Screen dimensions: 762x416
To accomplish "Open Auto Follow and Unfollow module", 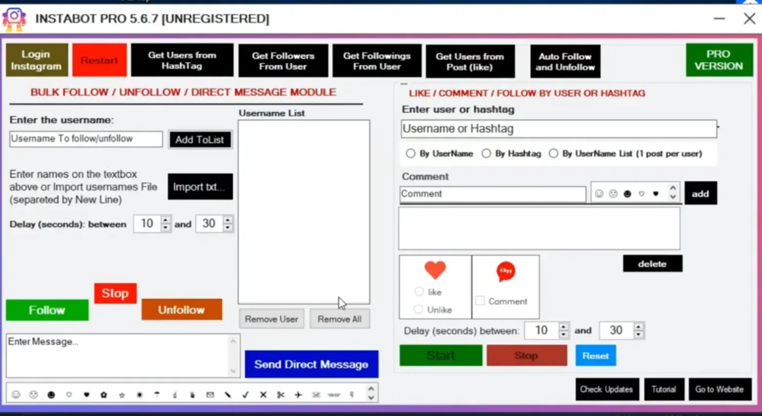I will 565,62.
